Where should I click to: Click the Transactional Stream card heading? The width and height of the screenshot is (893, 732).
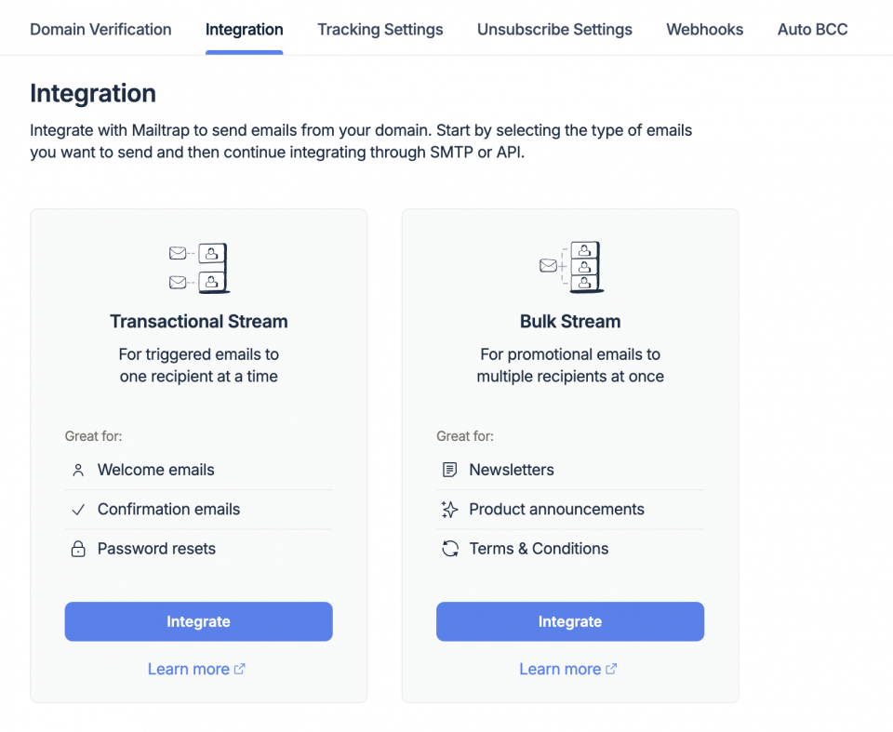[198, 322]
